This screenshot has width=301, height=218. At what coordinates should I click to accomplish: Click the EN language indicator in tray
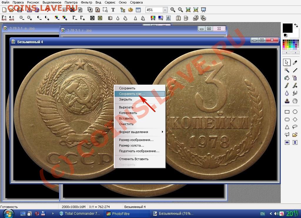(x=262, y=214)
